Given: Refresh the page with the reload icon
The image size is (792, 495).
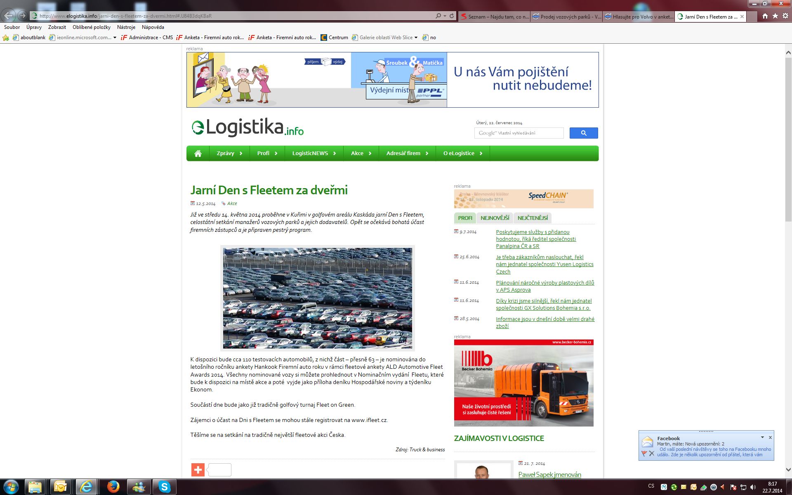Looking at the screenshot, I should (x=452, y=16).
